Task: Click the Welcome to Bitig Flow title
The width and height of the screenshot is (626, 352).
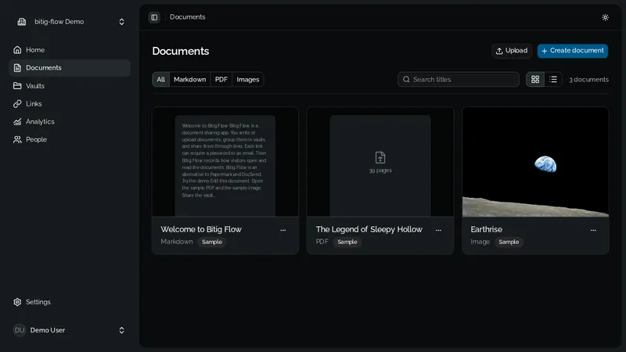Action: tap(201, 229)
